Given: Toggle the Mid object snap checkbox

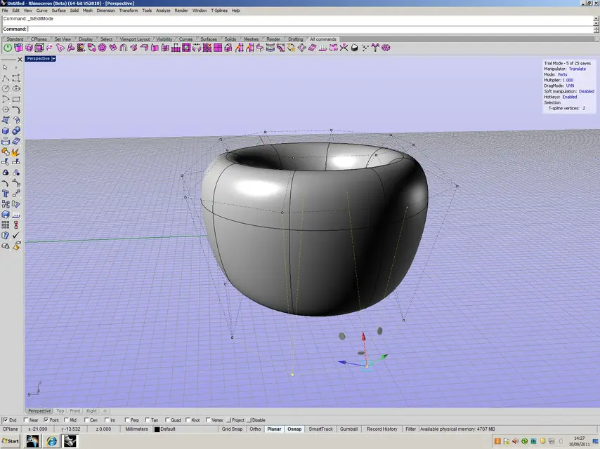Looking at the screenshot, I should [x=66, y=420].
